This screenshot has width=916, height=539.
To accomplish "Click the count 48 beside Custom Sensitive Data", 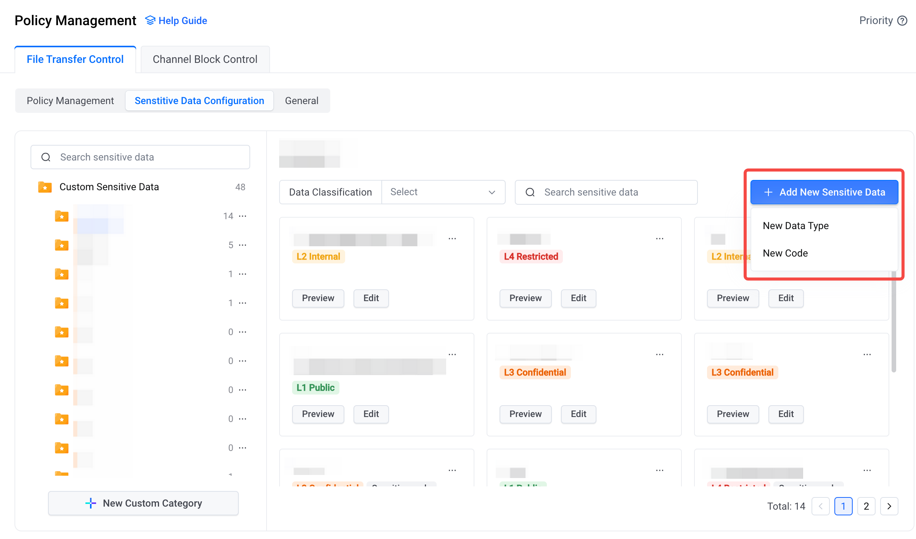I will [240, 187].
